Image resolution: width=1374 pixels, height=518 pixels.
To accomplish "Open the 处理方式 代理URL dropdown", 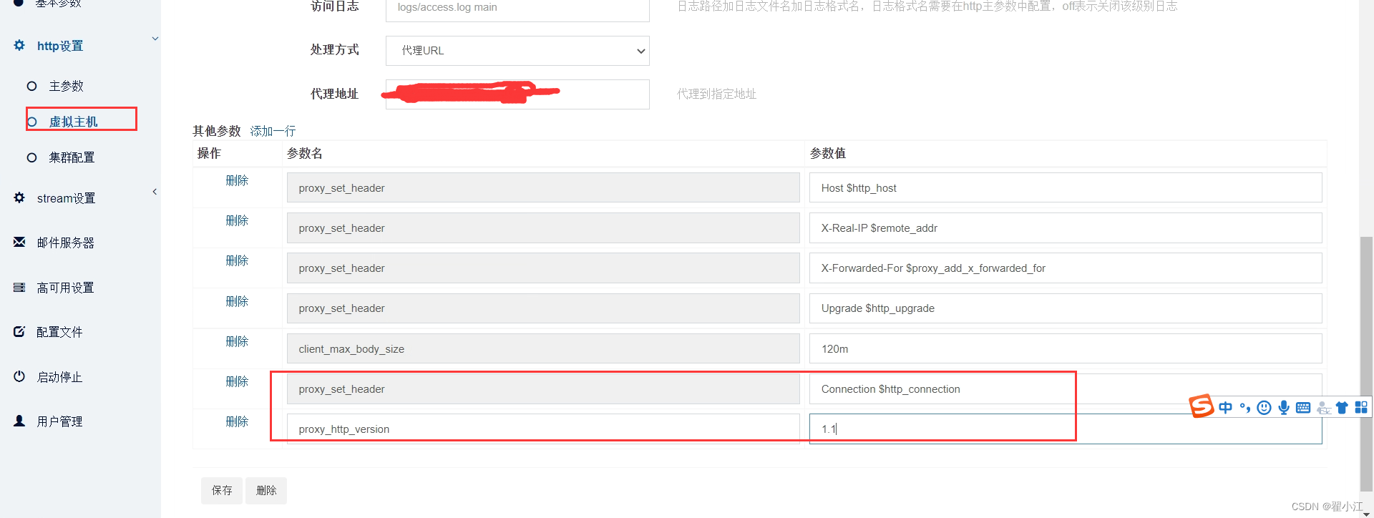I will [517, 51].
